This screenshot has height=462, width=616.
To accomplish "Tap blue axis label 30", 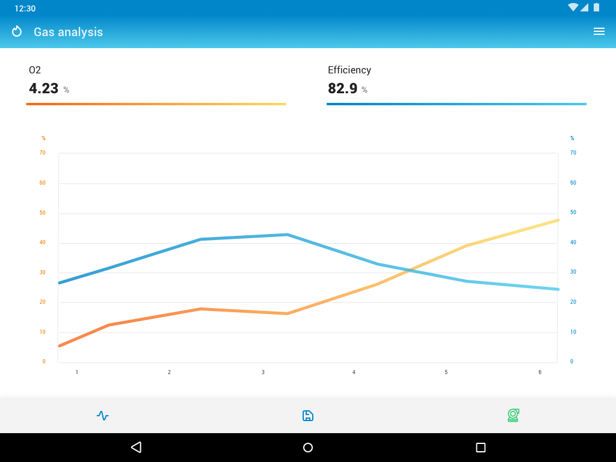I will 573,271.
